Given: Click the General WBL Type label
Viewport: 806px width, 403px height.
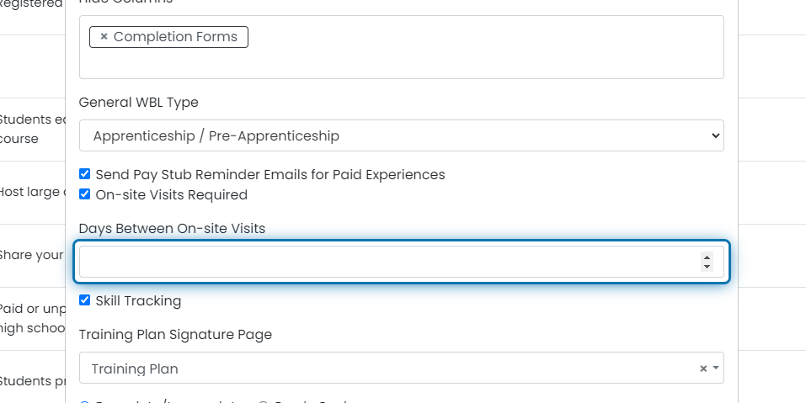Looking at the screenshot, I should click(x=139, y=103).
